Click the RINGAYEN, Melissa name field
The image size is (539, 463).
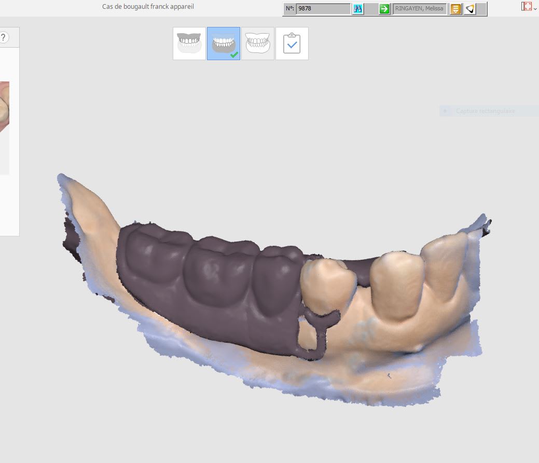click(x=420, y=9)
